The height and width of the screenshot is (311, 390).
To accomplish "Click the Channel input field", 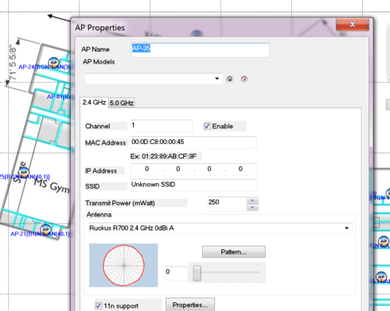I will [x=162, y=126].
